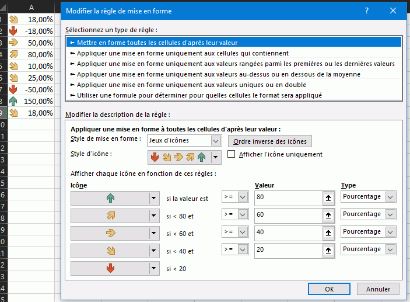The image size is (410, 302).
Task: Click the Valeur field containing 60
Action: [289, 216]
